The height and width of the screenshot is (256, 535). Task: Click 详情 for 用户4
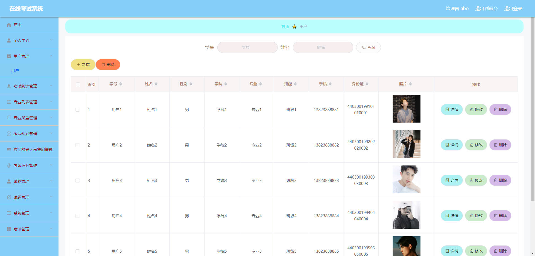(452, 216)
